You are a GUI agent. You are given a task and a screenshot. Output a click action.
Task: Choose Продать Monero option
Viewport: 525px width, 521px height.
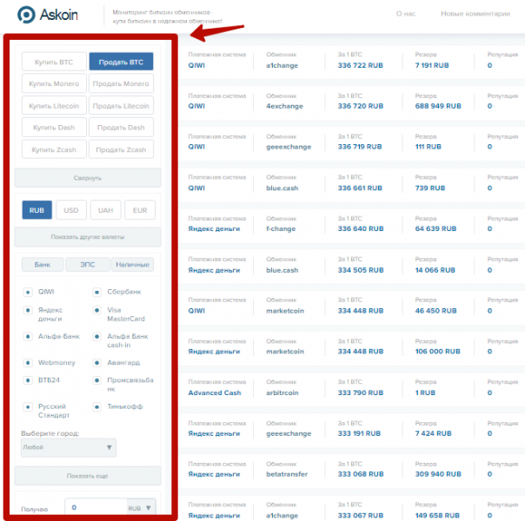click(x=121, y=83)
